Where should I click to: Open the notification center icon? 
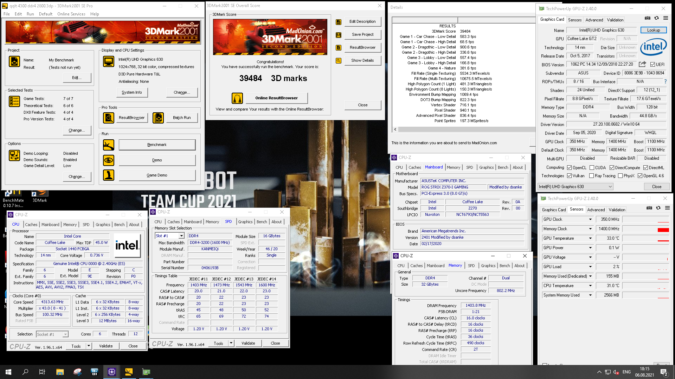[x=664, y=372]
